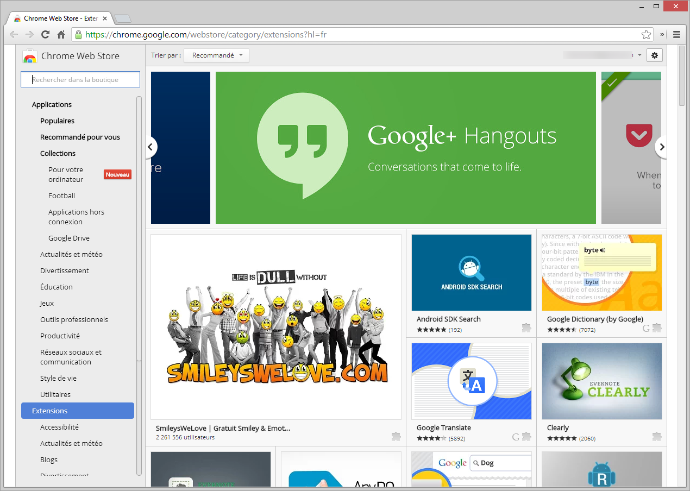
Task: Open the Collections section
Action: (x=58, y=154)
